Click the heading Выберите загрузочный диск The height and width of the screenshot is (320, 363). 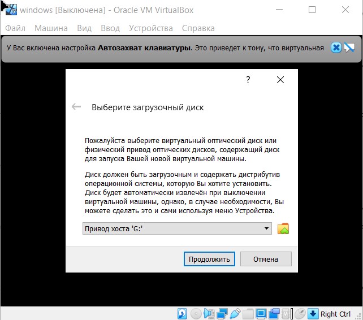148,107
